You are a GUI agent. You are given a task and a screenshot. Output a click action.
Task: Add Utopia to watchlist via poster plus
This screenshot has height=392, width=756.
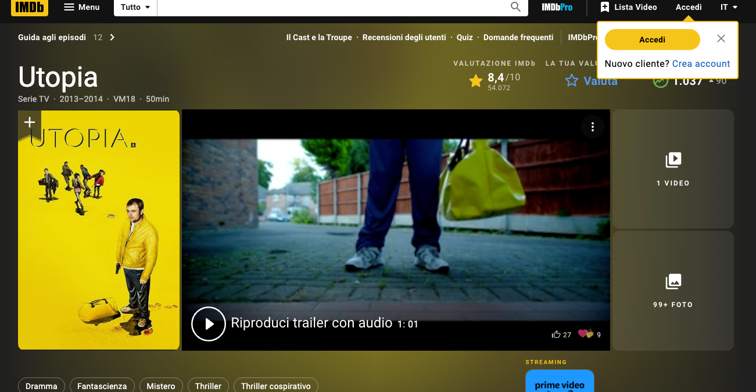tap(30, 122)
